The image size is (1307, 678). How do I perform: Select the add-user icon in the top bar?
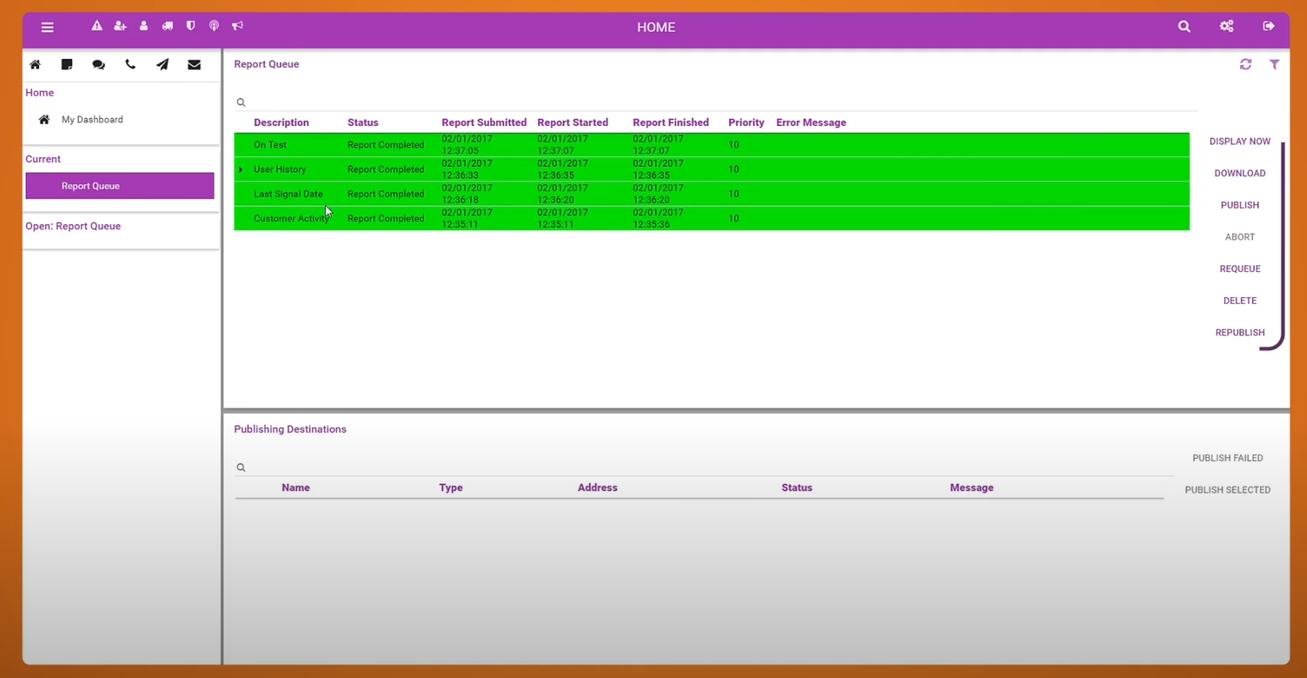pyautogui.click(x=120, y=25)
